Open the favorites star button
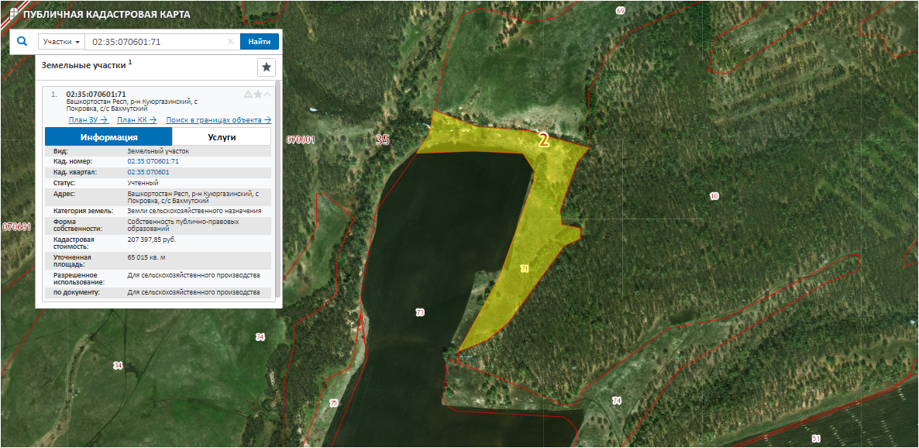Screen dimensions: 919x448 click(266, 67)
